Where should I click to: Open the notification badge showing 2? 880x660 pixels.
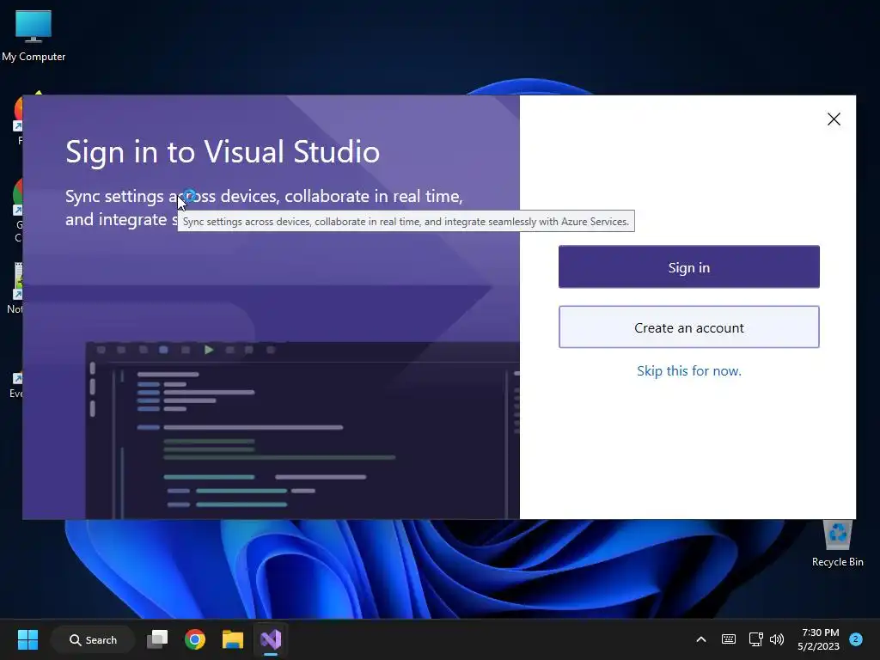click(856, 639)
